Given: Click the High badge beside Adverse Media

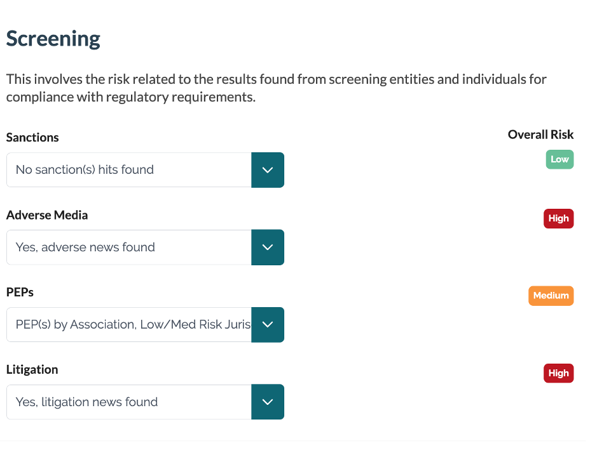Looking at the screenshot, I should pos(559,218).
